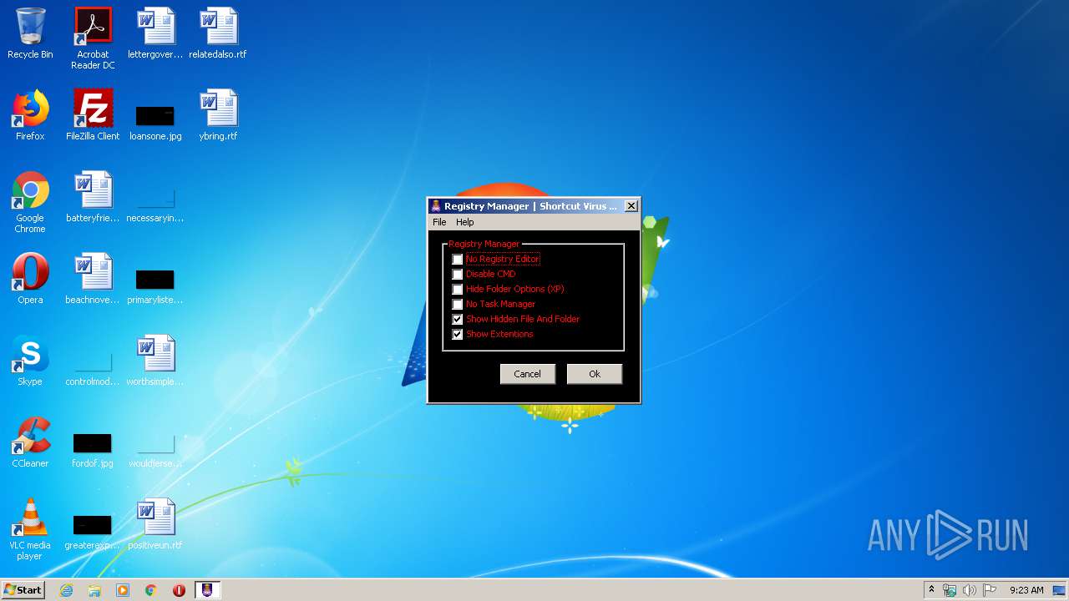
Task: Open the File menu in Registry Manager
Action: [439, 222]
